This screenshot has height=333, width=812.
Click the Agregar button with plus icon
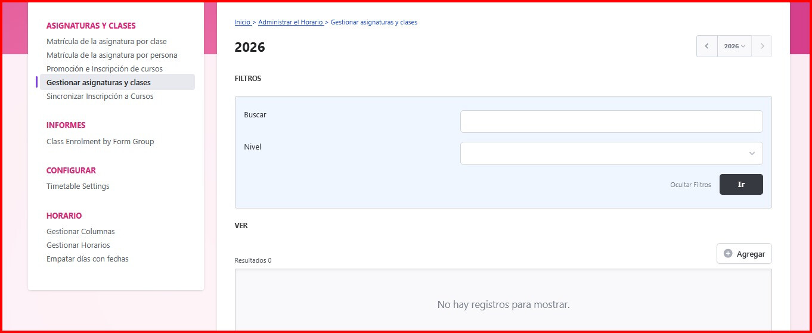744,254
